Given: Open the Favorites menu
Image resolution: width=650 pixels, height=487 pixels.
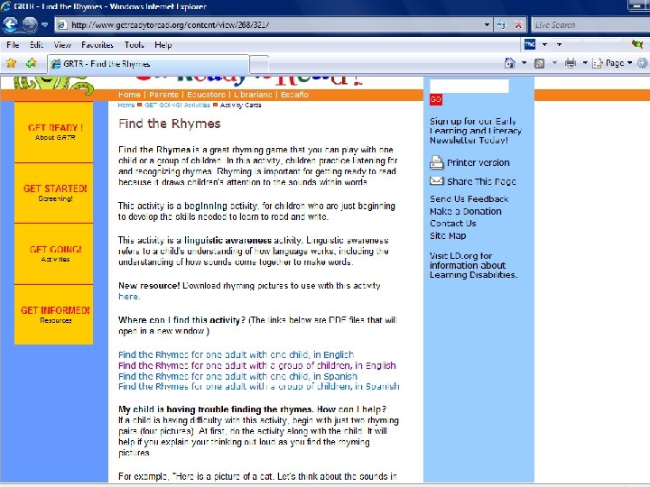Looking at the screenshot, I should click(97, 45).
